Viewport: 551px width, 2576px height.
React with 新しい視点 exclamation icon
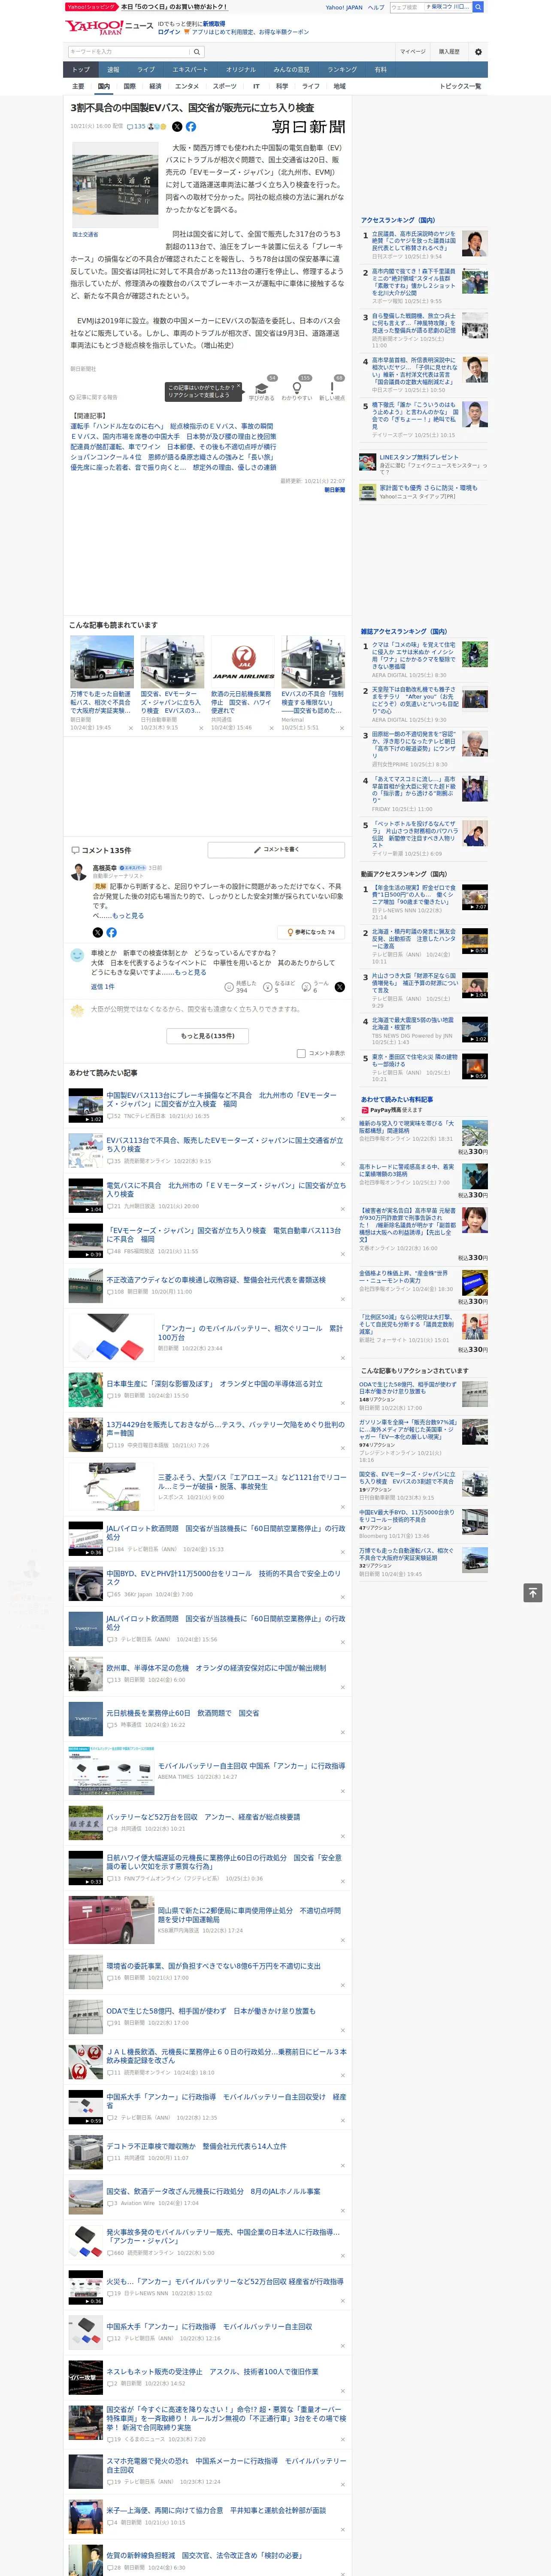[332, 389]
